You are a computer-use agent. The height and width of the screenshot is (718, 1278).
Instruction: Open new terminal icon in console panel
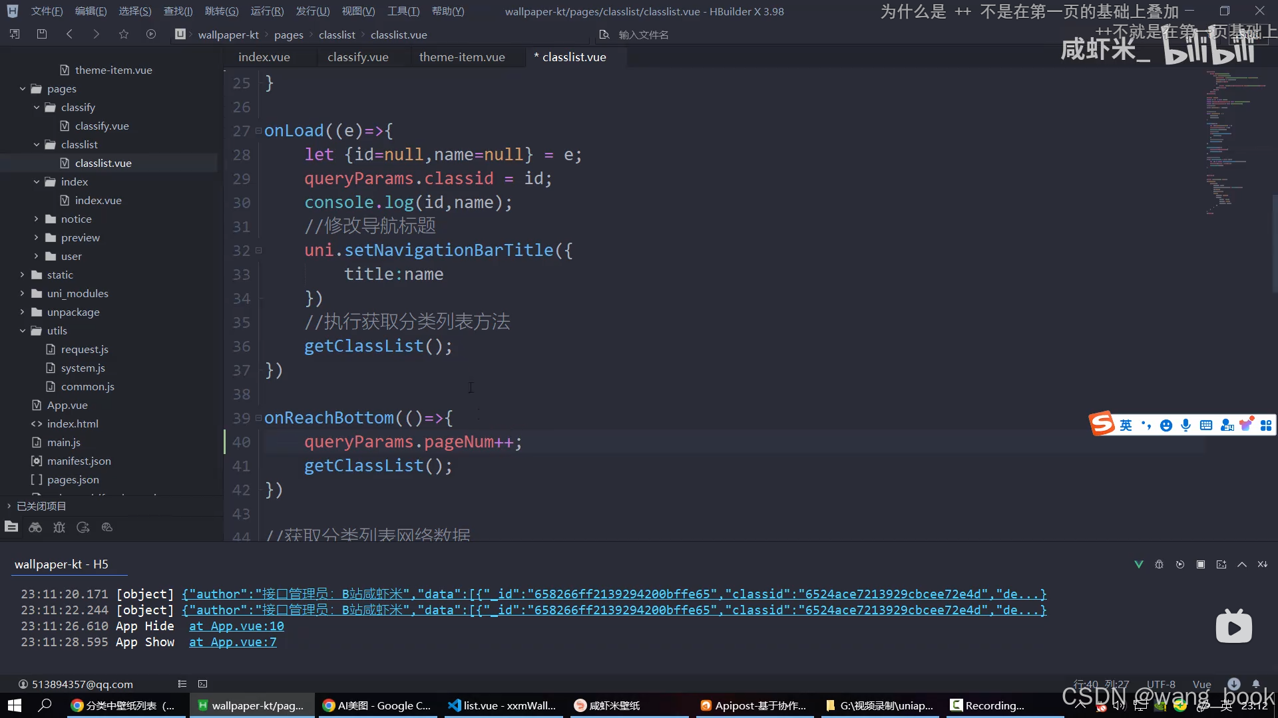(1221, 564)
